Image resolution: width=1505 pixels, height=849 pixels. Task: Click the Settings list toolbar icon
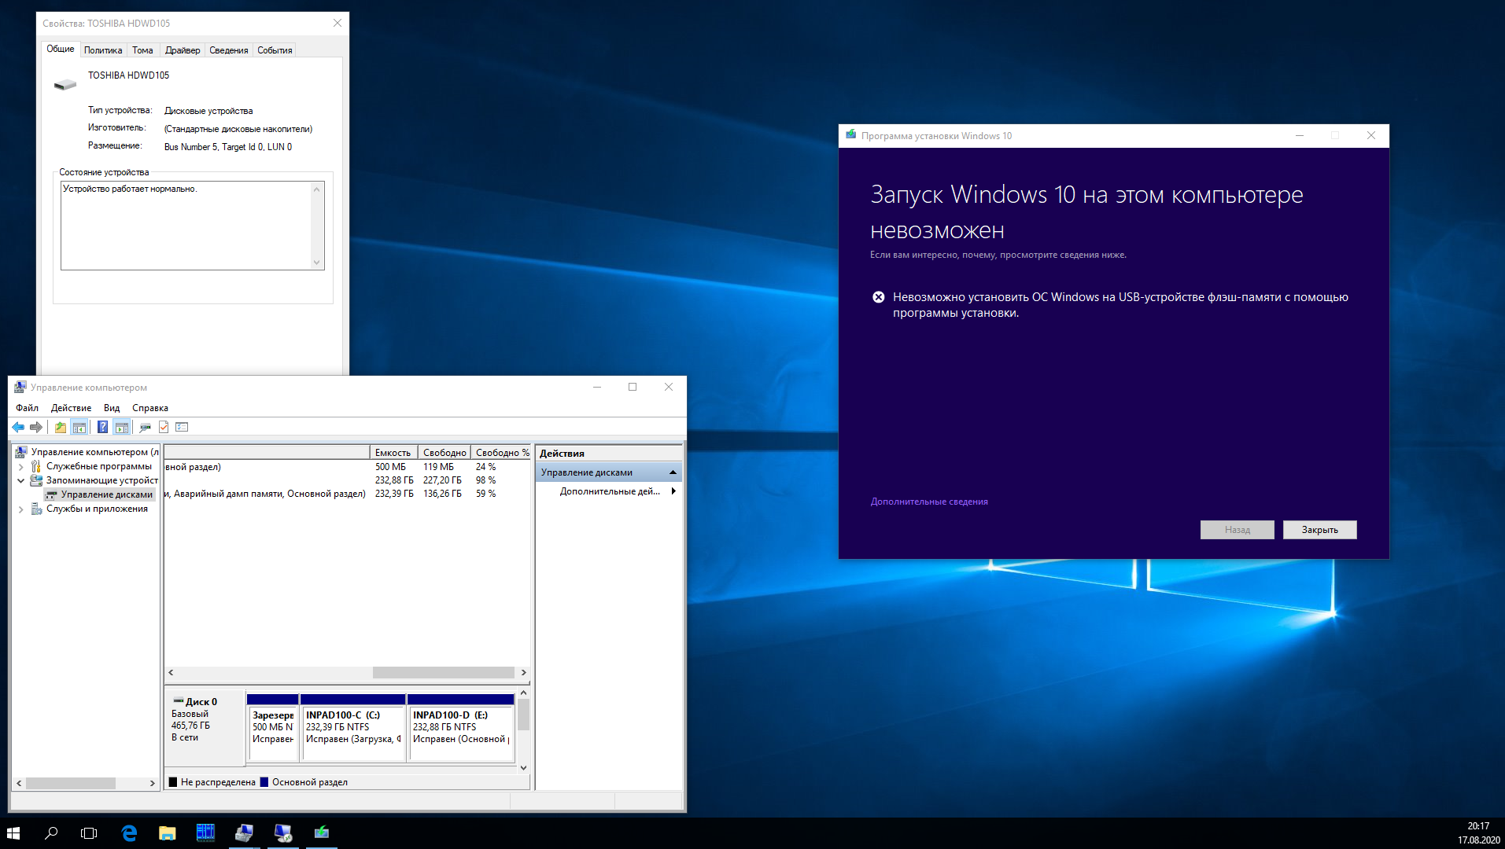(182, 427)
